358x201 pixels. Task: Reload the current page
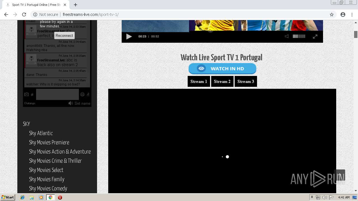(x=24, y=15)
